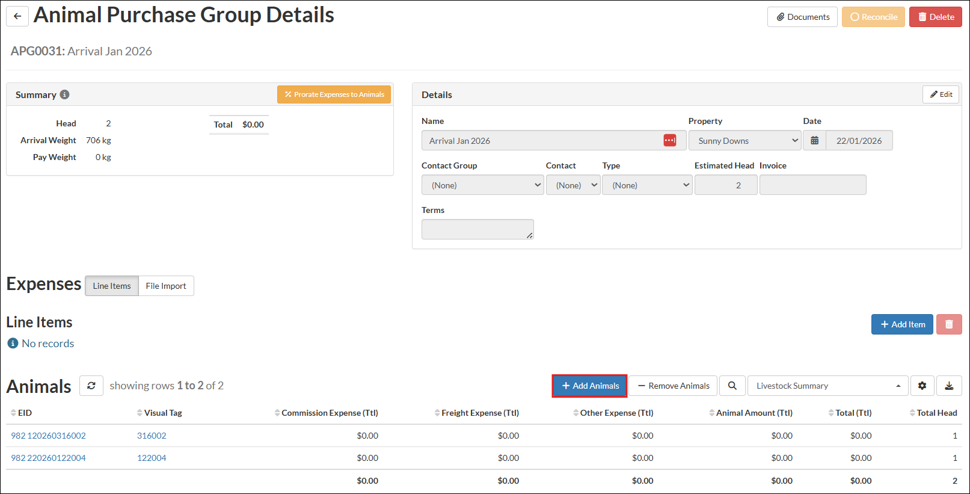Expand the Contact Group dropdown
970x494 pixels.
pos(482,185)
